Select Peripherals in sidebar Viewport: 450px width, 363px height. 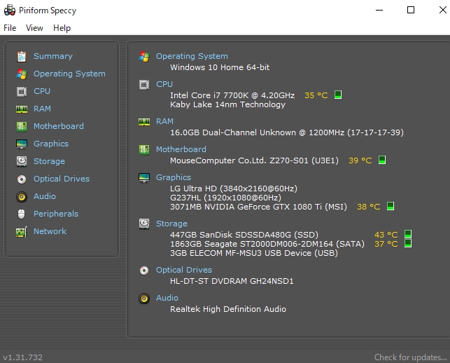pos(56,214)
